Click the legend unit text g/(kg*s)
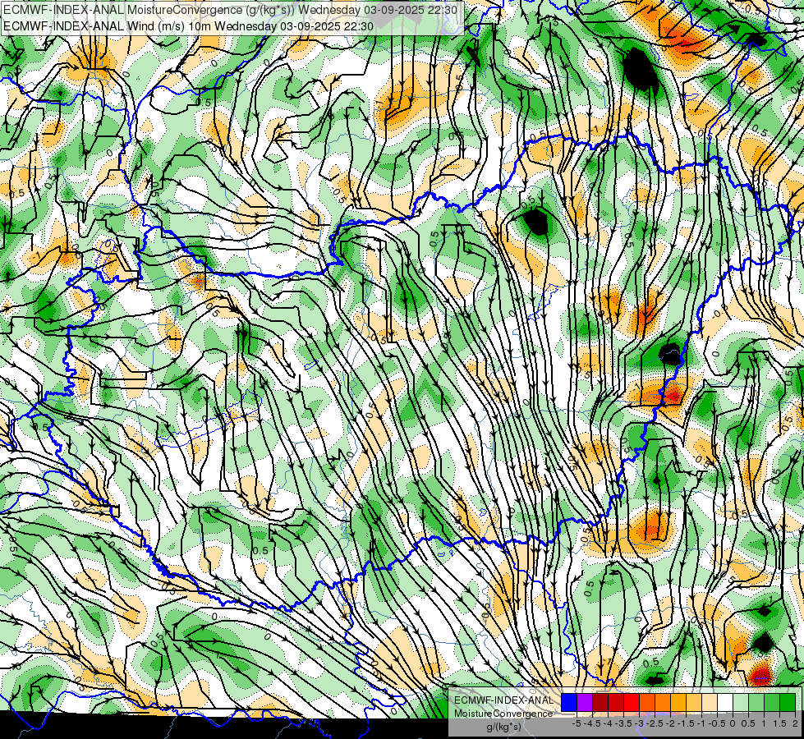 pos(503,728)
